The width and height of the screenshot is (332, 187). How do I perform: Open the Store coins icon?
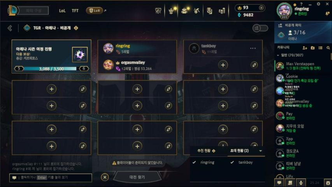[x=222, y=11]
